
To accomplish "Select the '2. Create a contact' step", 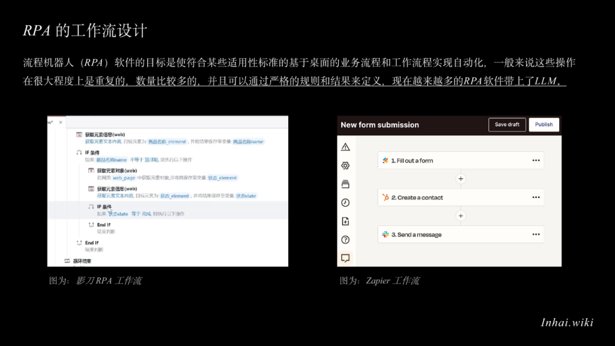I will tap(461, 197).
